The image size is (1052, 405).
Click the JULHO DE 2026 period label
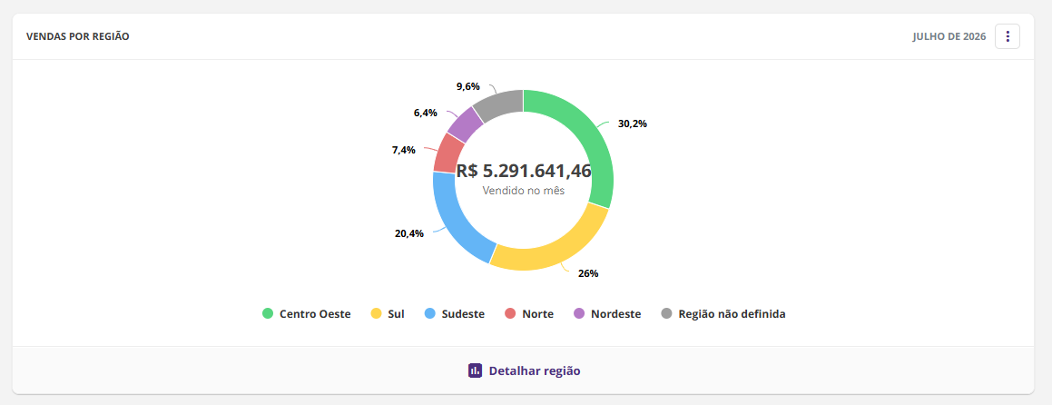coord(949,37)
